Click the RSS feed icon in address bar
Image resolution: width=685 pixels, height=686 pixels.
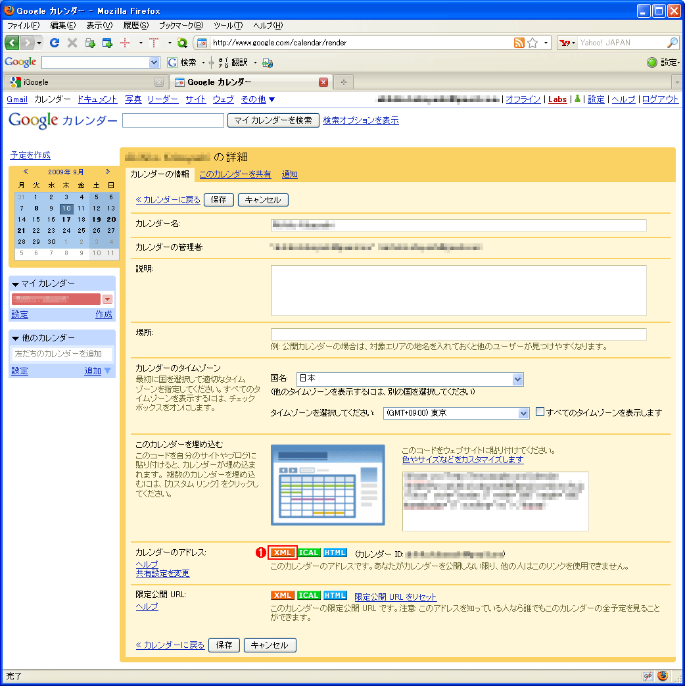[519, 43]
